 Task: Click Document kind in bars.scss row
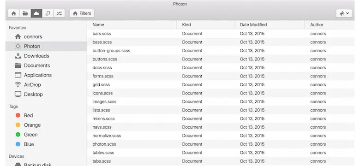point(192,34)
